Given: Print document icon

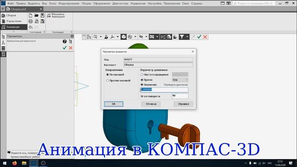Looking at the screenshot, I should pyautogui.click(x=31, y=21).
